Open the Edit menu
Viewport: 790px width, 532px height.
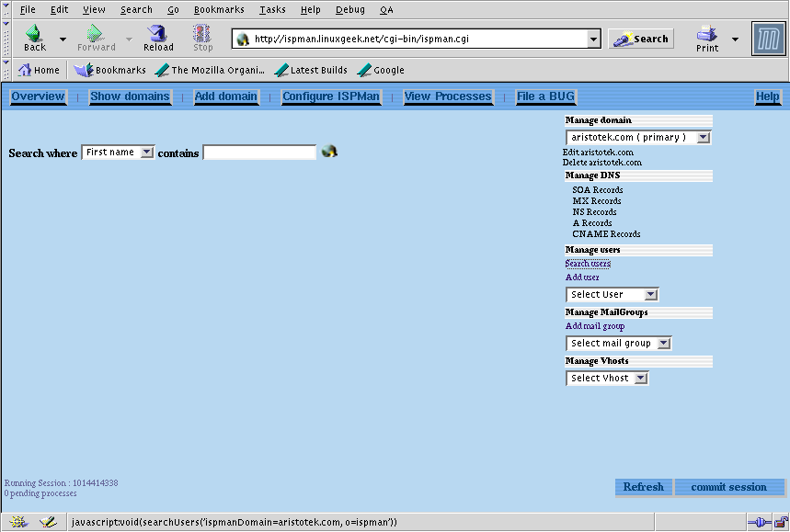(x=59, y=9)
